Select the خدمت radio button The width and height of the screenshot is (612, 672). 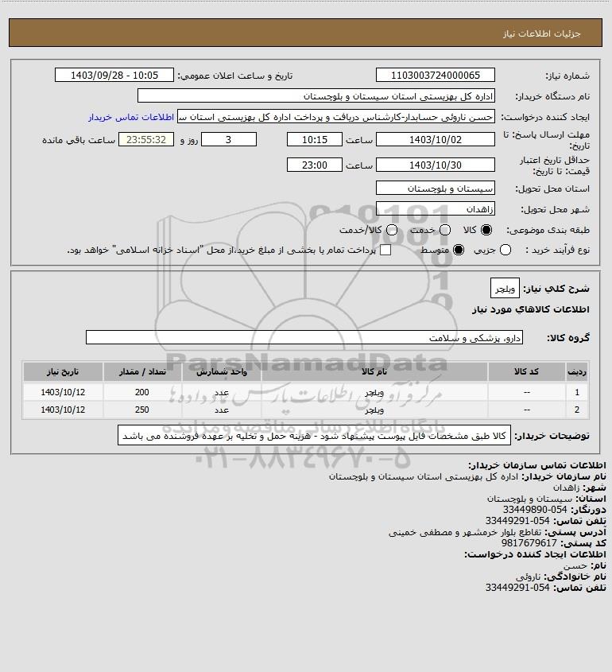(x=445, y=230)
